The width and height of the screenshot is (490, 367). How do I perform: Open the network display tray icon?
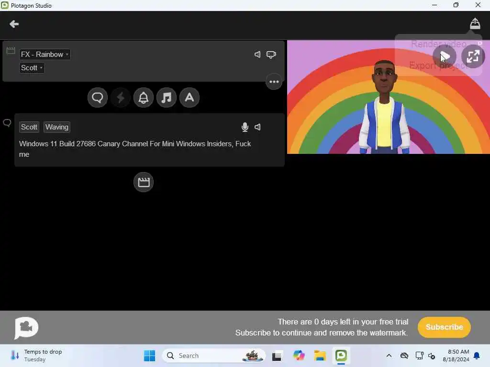point(419,356)
